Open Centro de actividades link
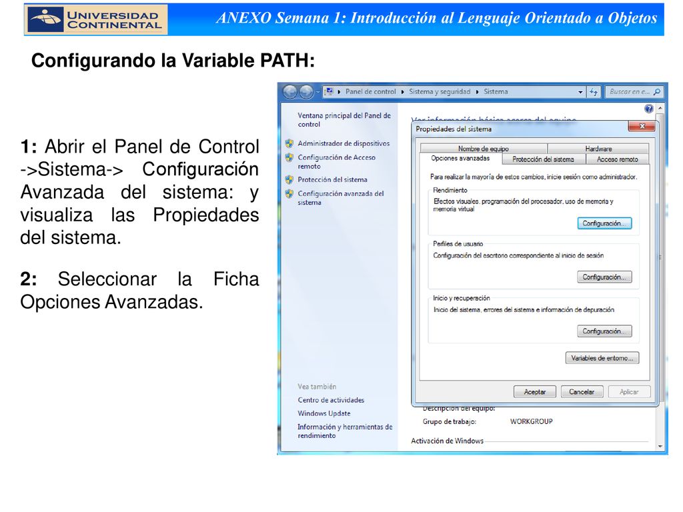Image resolution: width=683 pixels, height=512 pixels. click(x=331, y=400)
